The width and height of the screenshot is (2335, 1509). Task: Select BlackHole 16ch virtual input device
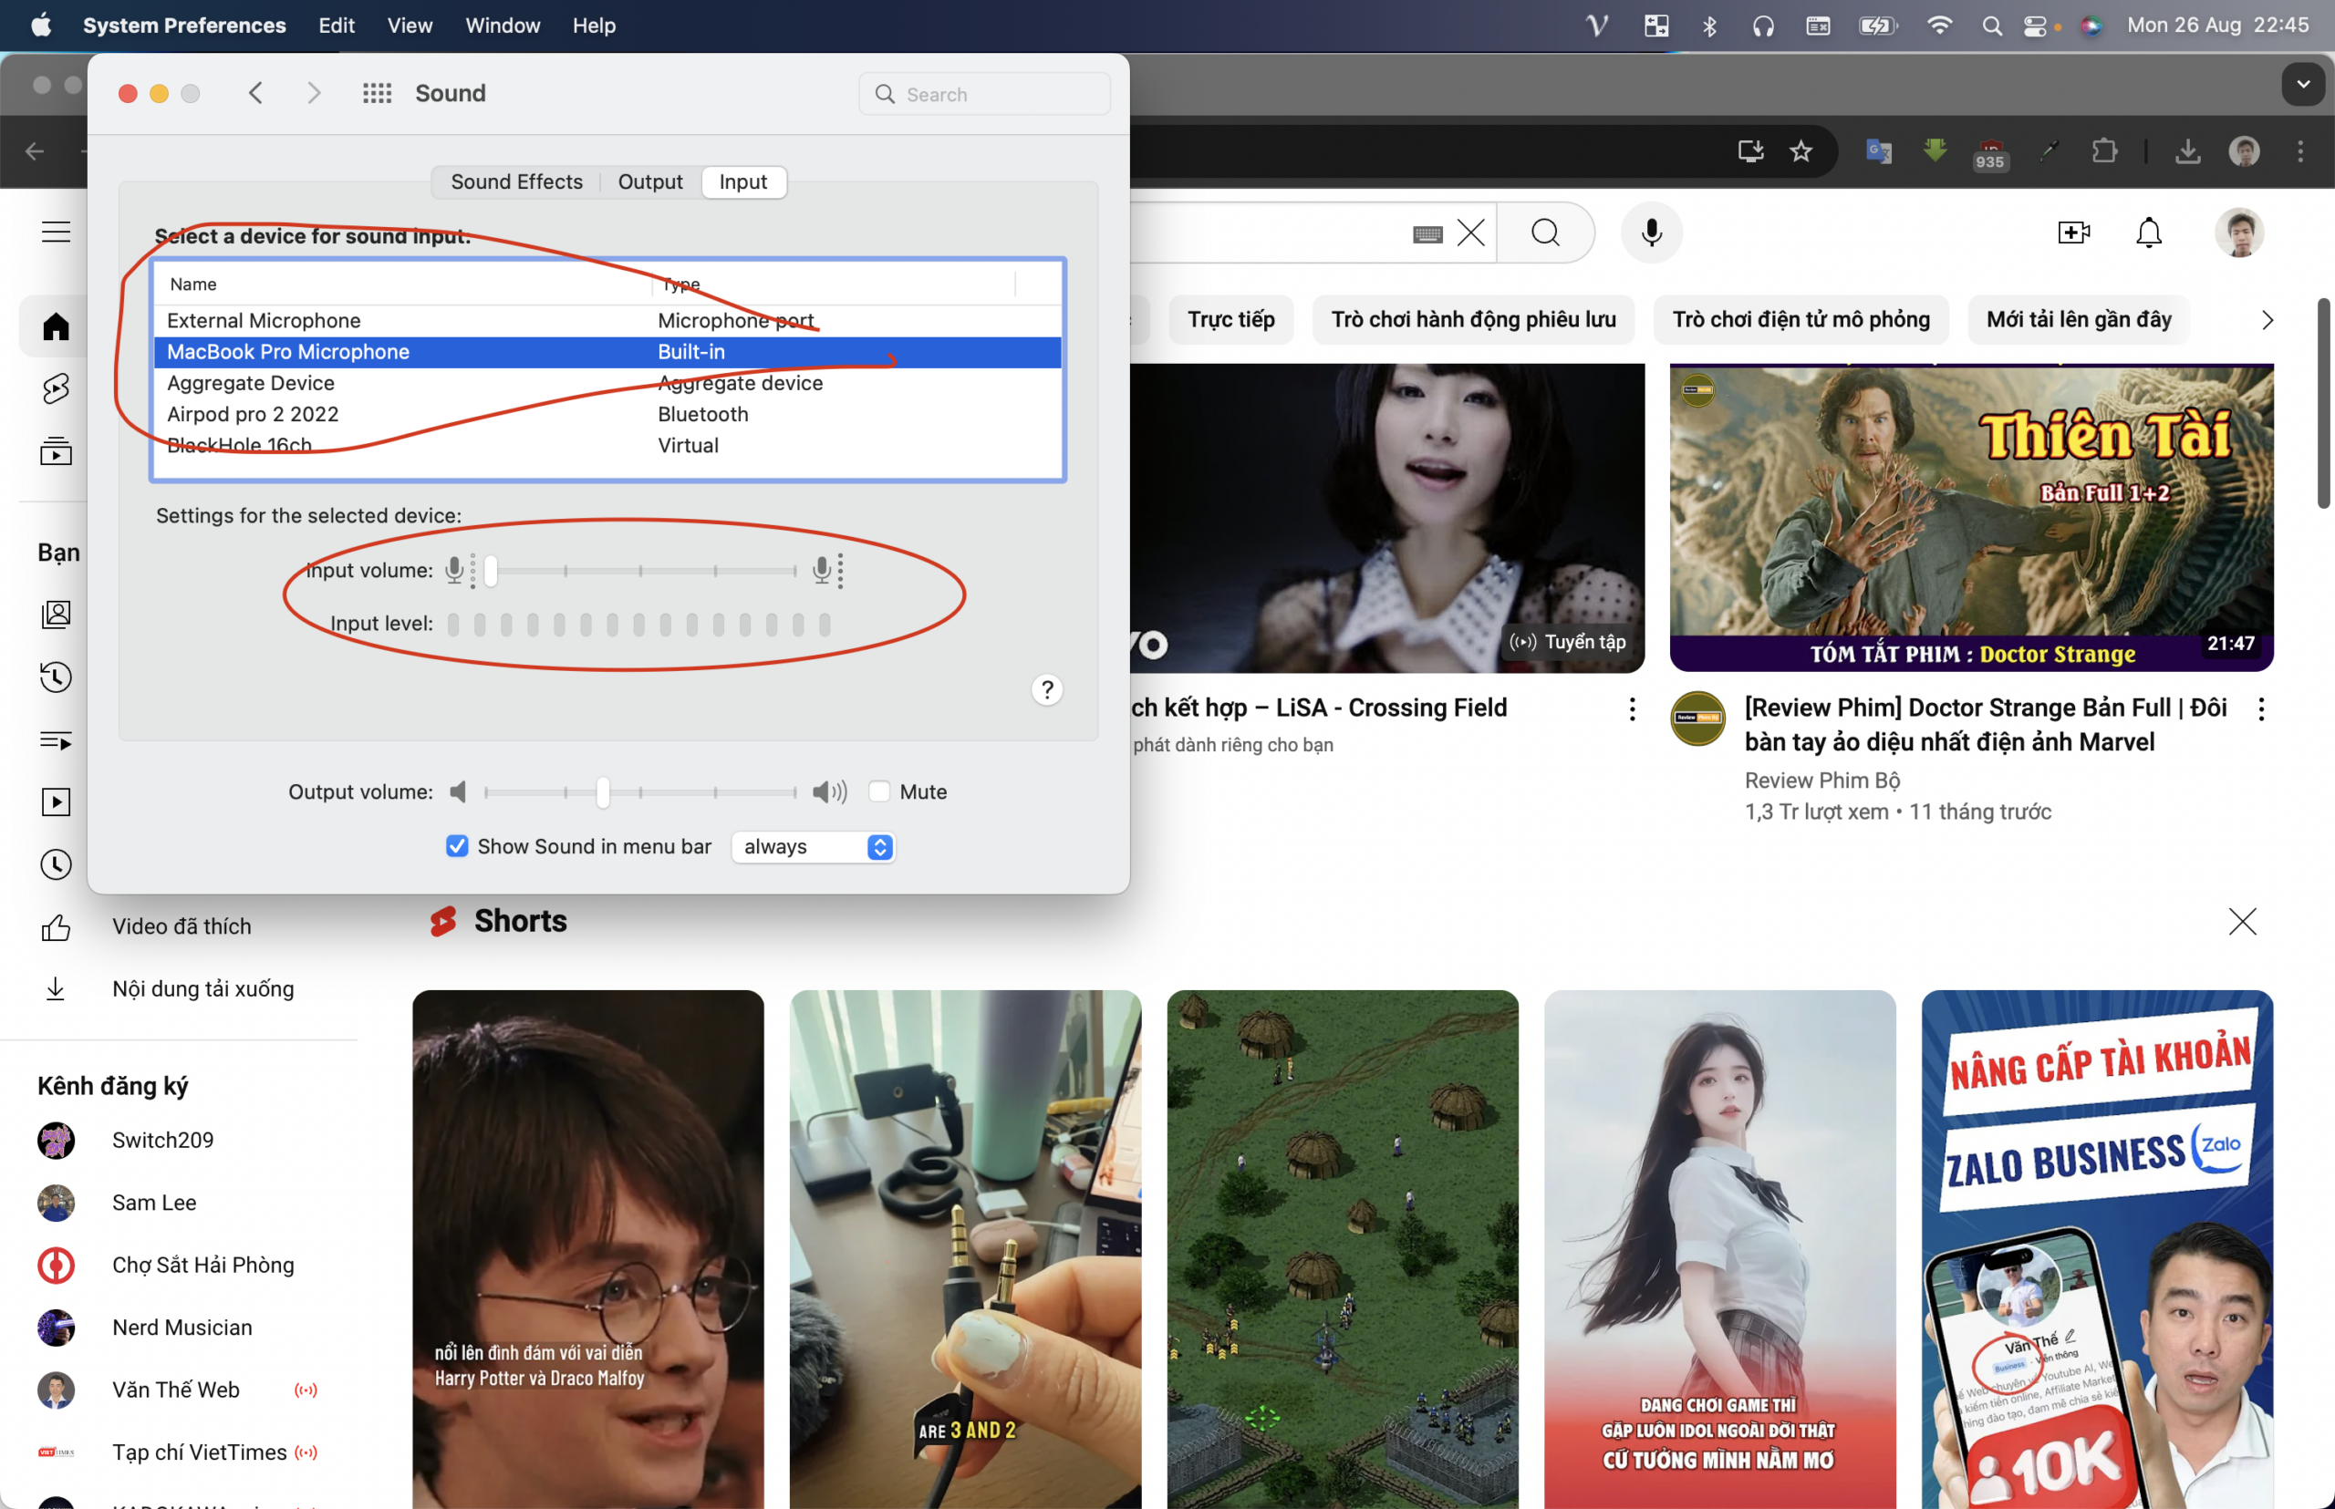coord(238,444)
